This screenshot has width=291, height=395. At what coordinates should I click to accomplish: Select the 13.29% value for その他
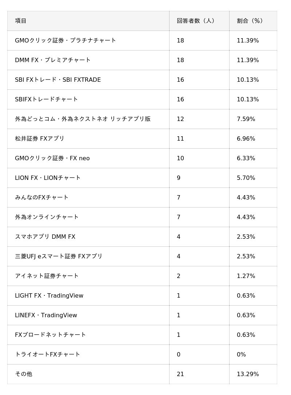[x=248, y=374]
